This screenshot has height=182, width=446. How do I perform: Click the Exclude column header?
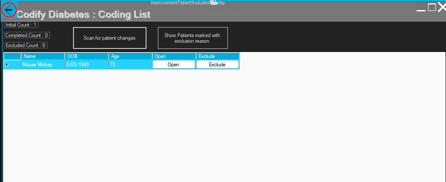(x=217, y=56)
